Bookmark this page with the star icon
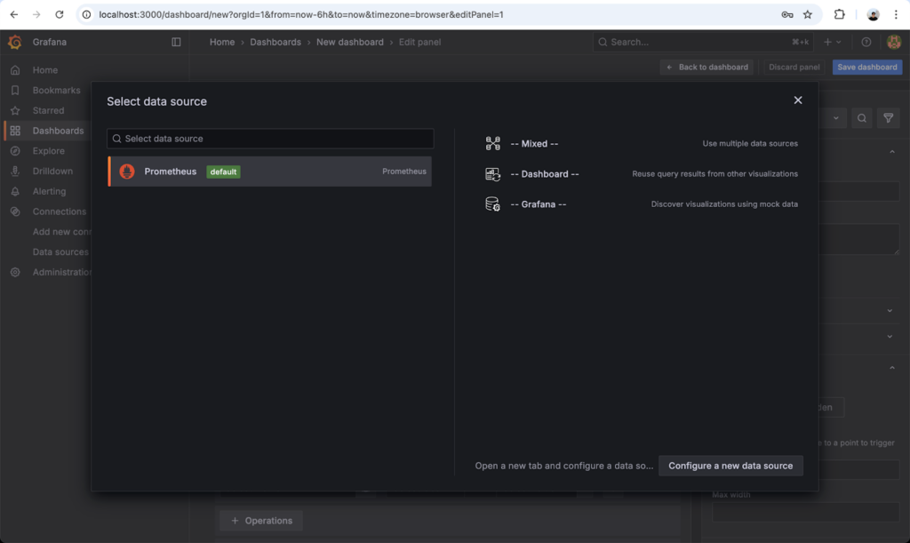Viewport: 910px width, 543px height. point(808,15)
